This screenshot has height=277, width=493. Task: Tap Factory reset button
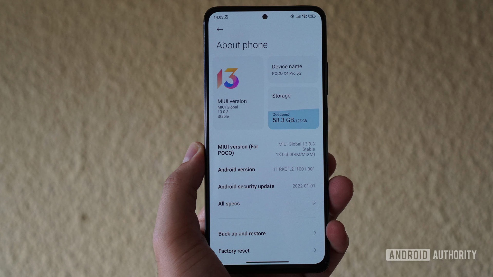pyautogui.click(x=266, y=250)
